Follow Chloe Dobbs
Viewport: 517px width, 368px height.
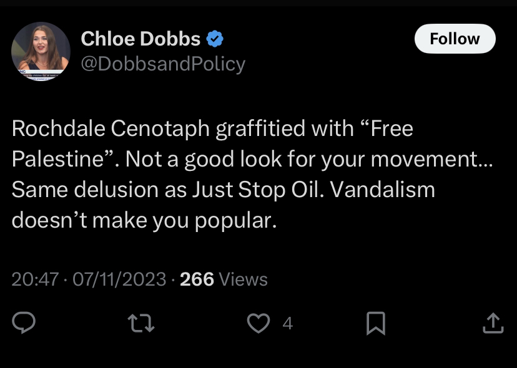click(455, 39)
